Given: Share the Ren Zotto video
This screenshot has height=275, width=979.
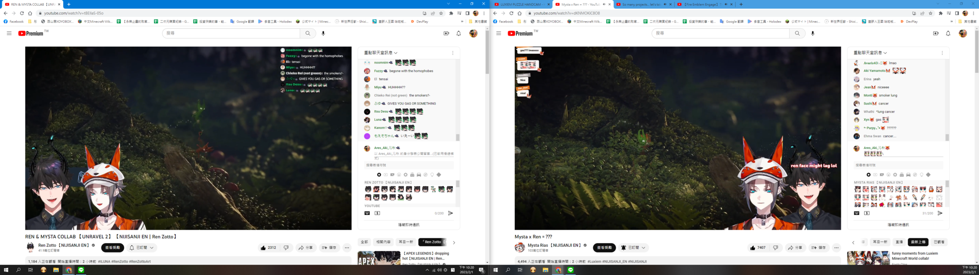Looking at the screenshot, I should pos(305,248).
